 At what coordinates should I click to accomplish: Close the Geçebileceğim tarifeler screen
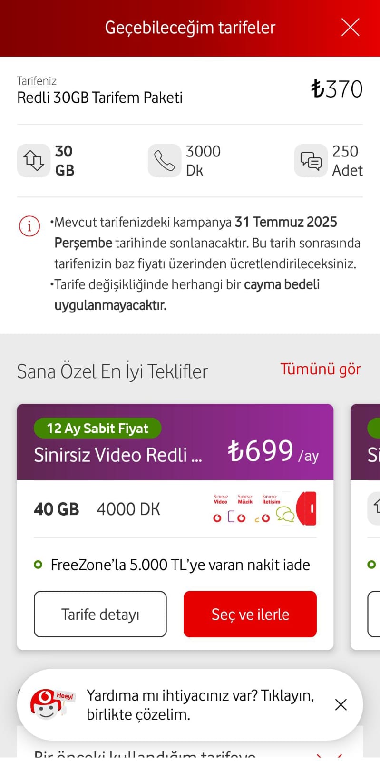point(350,28)
